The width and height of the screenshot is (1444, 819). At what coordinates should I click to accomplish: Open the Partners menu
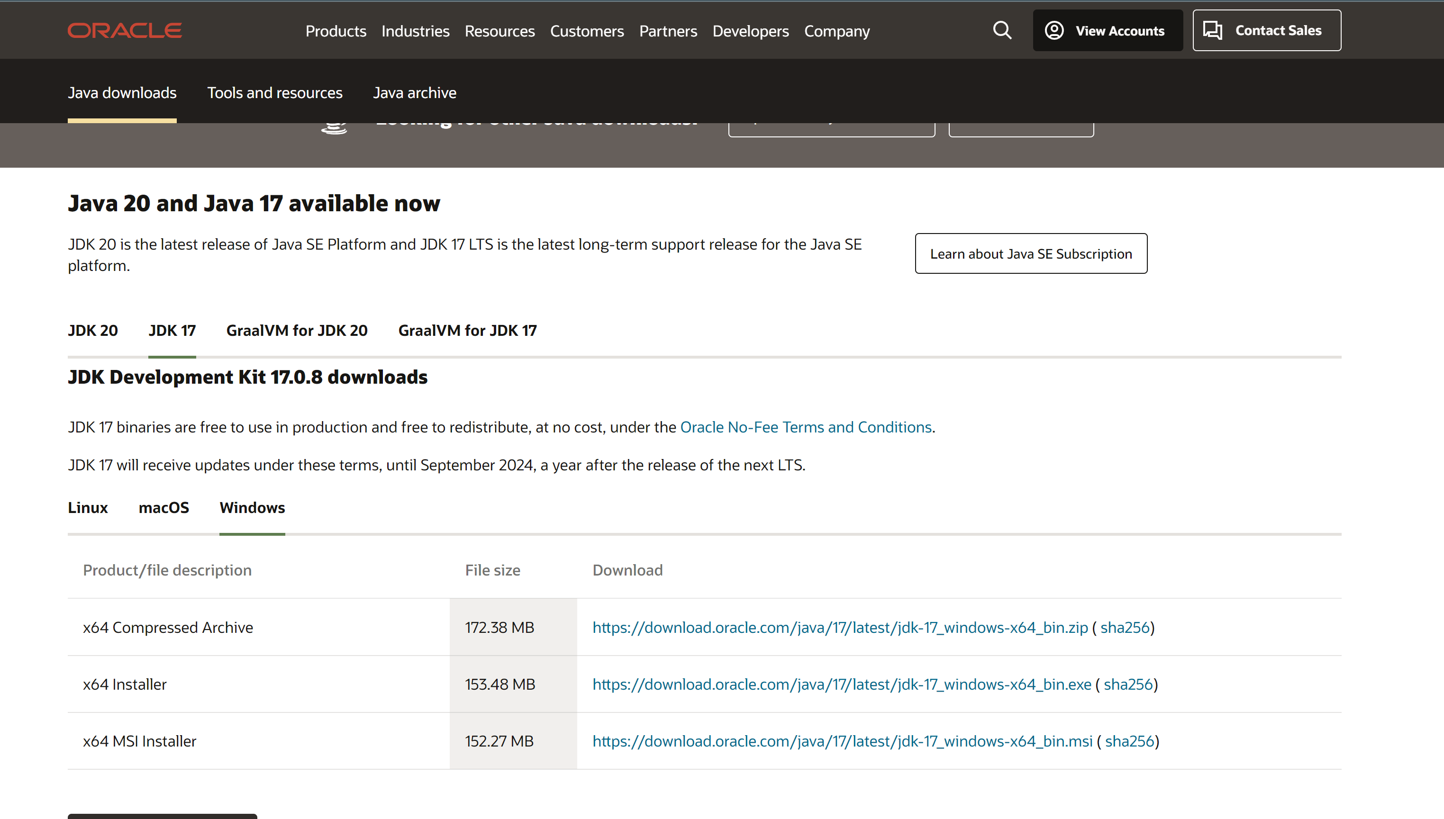668,31
